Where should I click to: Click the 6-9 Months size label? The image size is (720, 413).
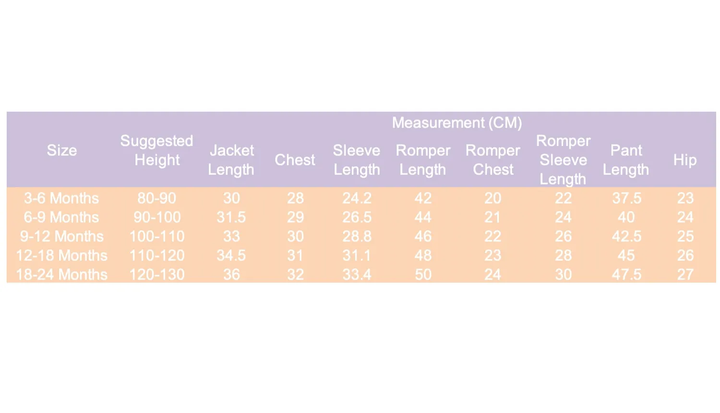61,217
